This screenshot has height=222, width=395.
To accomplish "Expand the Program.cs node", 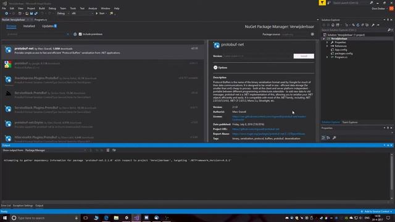I will pos(327,57).
